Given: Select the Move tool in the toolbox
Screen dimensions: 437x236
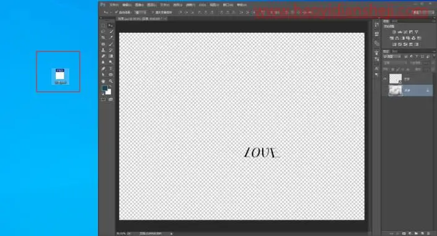Looking at the screenshot, I should pyautogui.click(x=110, y=25).
